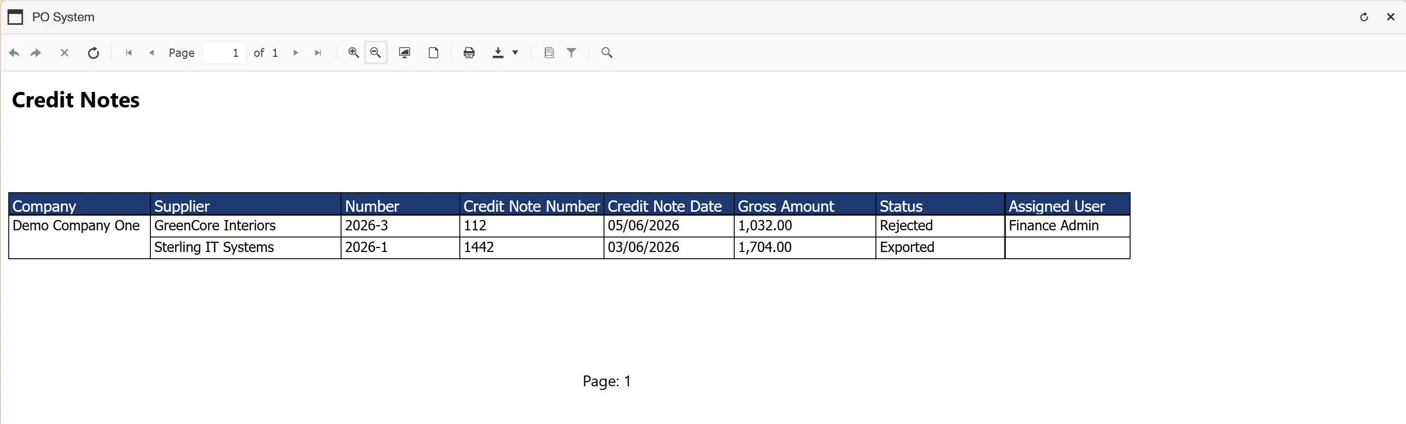The image size is (1406, 424).
Task: Click the Supplier column header
Action: click(x=245, y=205)
